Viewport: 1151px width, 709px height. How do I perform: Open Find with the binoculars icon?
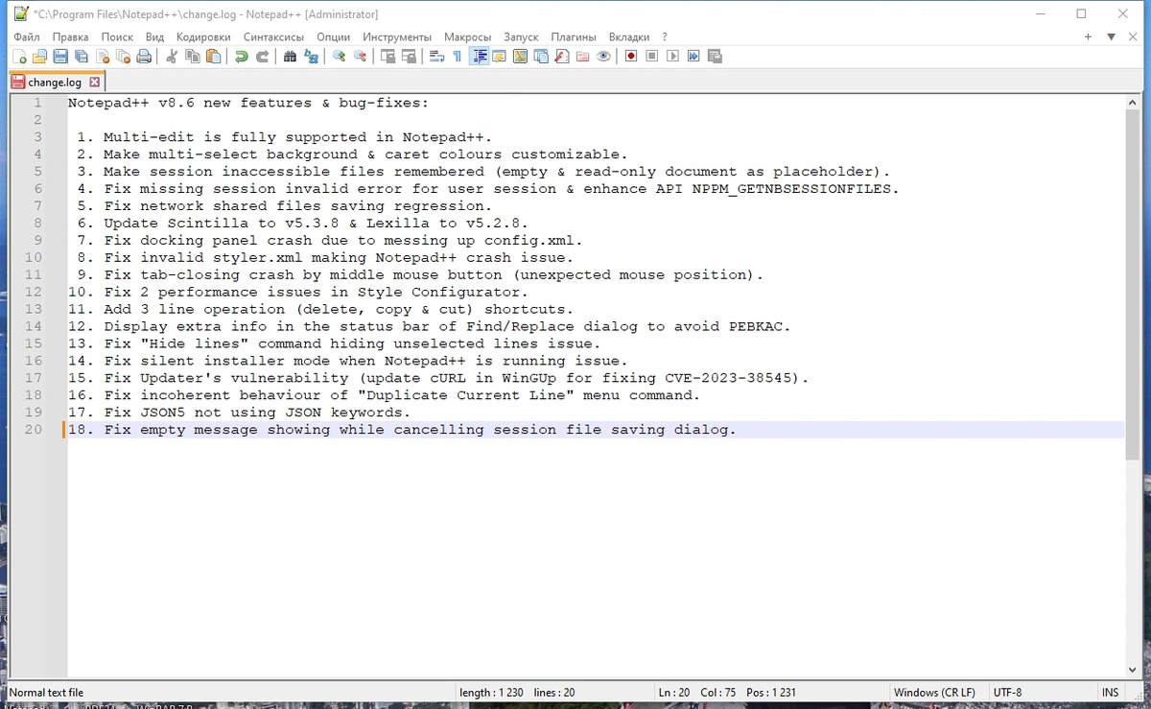[291, 57]
